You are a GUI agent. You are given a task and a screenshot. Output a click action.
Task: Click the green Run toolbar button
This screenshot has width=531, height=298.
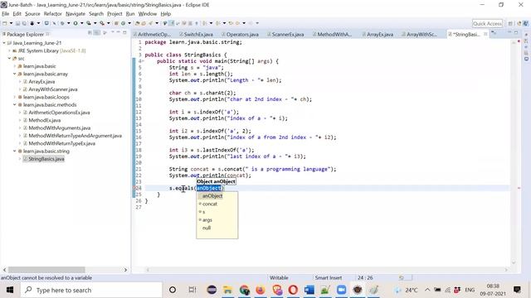pyautogui.click(x=76, y=23)
